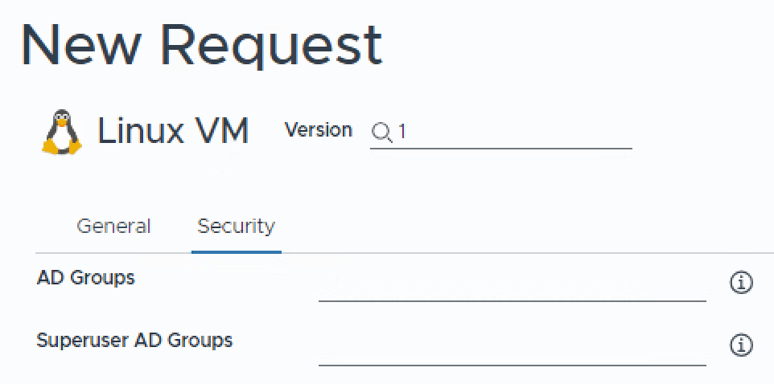Show info for Superuser AD Groups
The image size is (774, 384).
point(740,345)
